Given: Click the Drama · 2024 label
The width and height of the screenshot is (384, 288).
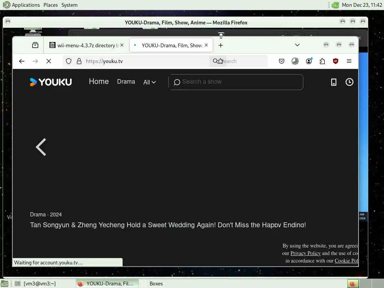Looking at the screenshot, I should click(46, 214).
